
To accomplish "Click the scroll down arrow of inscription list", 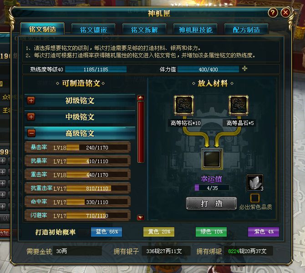I will point(141,217).
